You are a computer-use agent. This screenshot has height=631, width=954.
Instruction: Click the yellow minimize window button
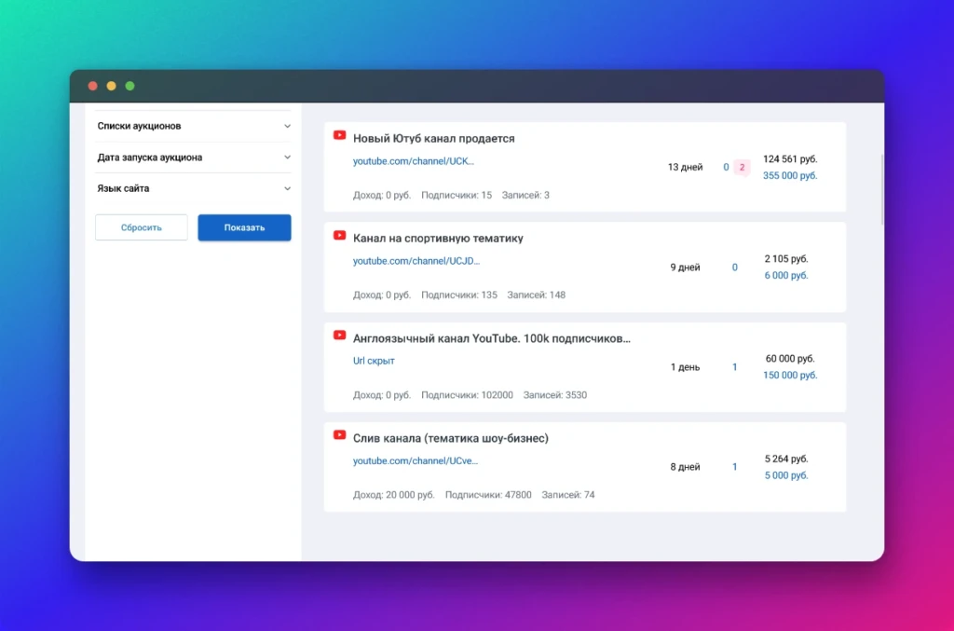pos(112,86)
